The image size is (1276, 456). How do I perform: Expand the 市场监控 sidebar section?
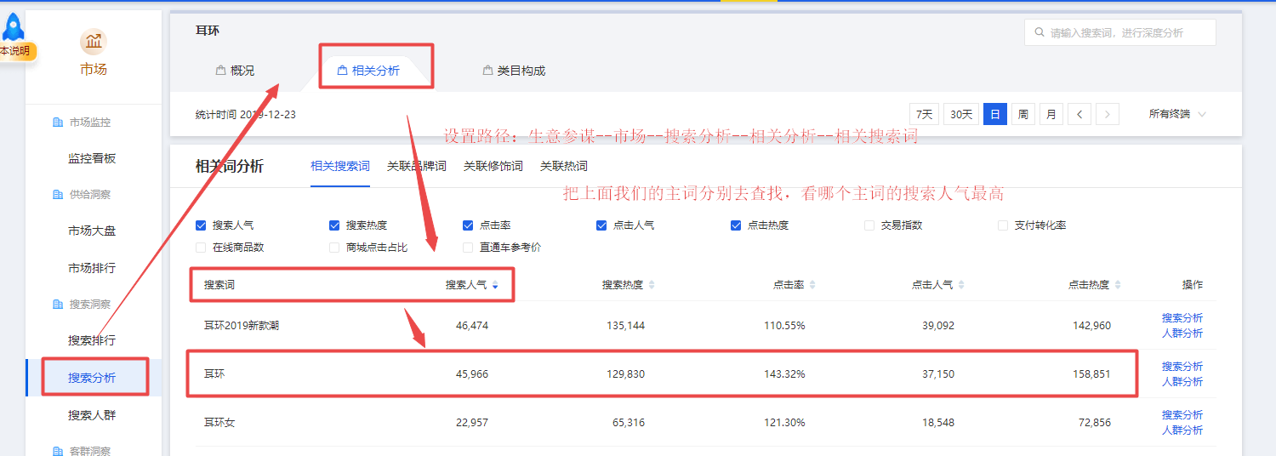(89, 123)
